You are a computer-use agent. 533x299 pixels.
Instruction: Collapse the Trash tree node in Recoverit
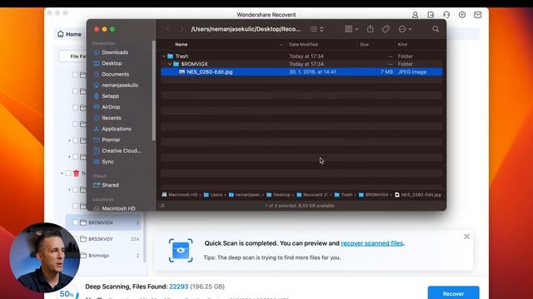pos(62,174)
